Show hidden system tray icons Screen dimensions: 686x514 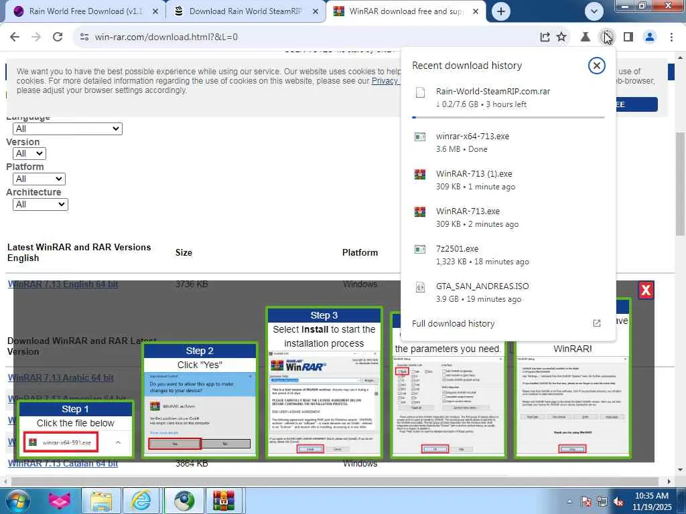[x=569, y=501]
